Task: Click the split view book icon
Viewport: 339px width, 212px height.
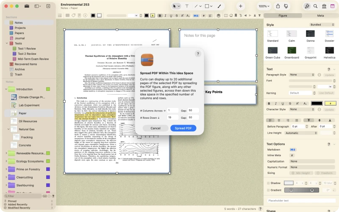Action: coord(226,16)
